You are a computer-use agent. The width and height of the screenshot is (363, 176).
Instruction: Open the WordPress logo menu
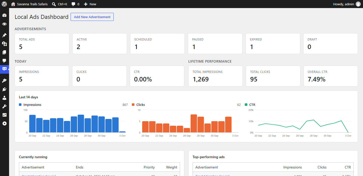pos(4,4)
